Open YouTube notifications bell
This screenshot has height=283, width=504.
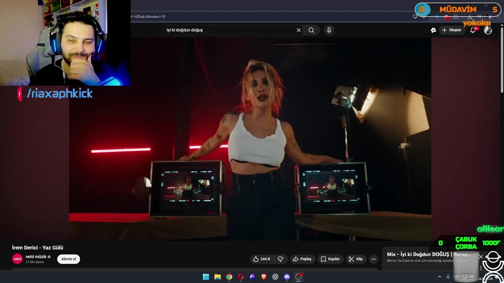473,30
